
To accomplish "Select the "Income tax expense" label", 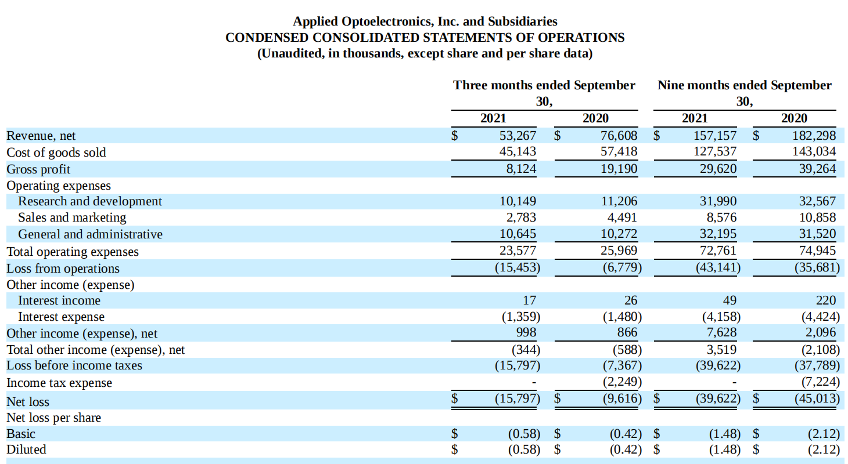I will coord(59,383).
